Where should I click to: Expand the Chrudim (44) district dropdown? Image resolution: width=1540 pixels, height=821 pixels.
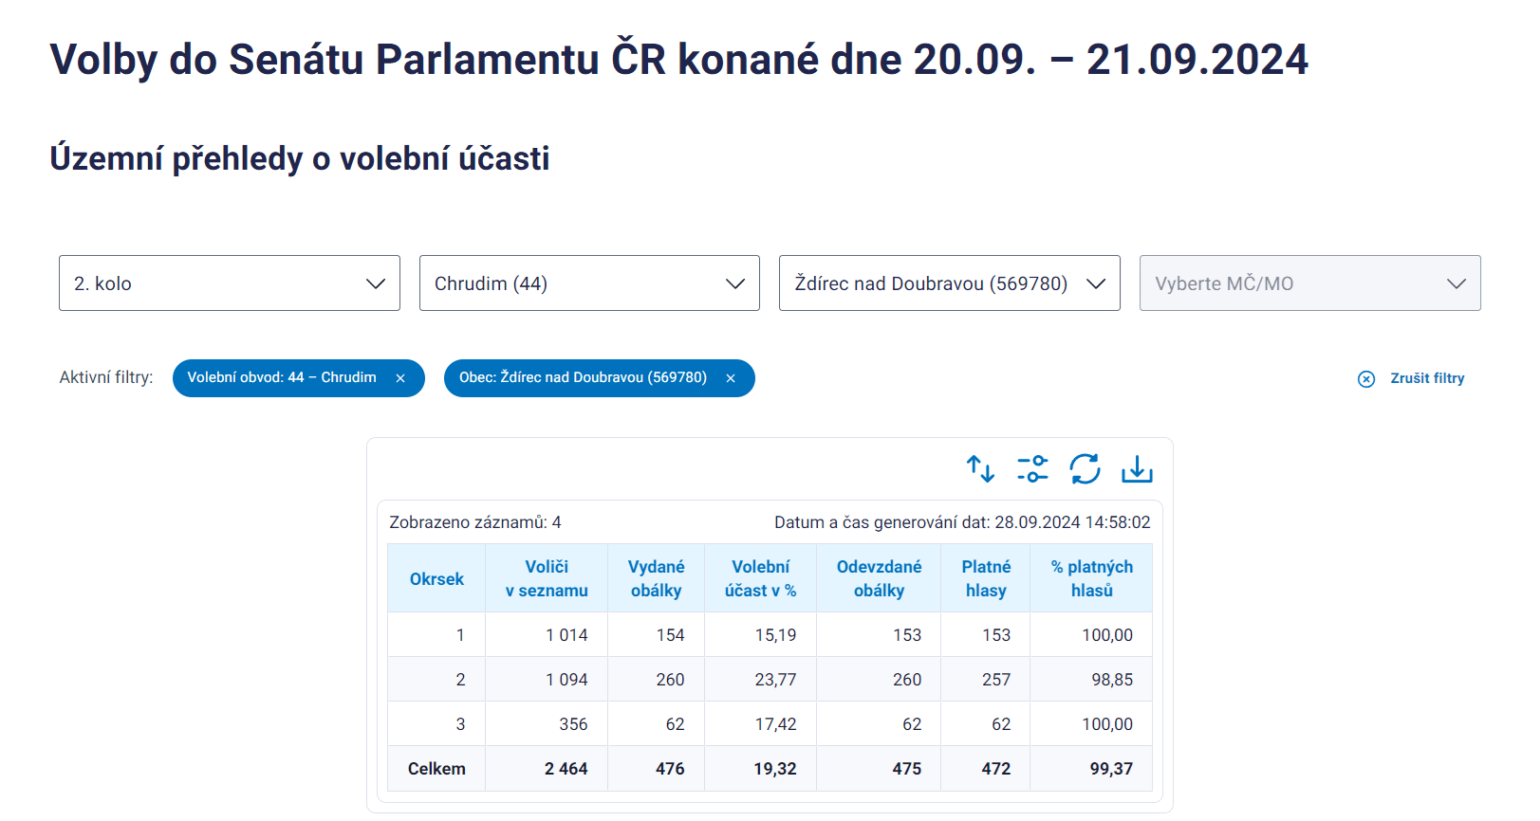(x=589, y=283)
